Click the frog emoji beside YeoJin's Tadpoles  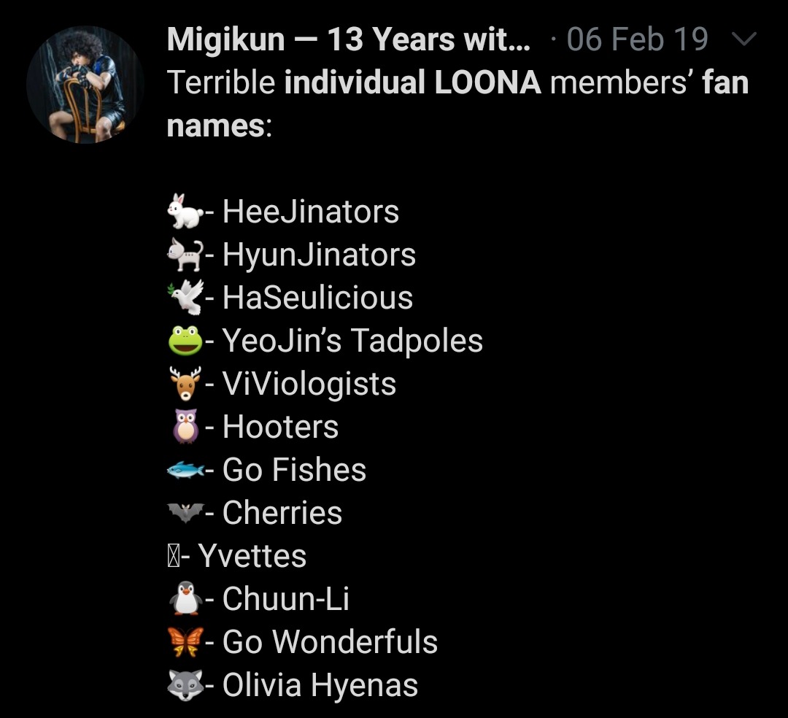(x=185, y=341)
